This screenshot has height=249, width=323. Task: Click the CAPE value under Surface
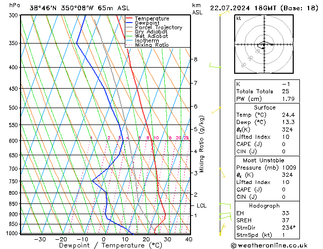pos(283,144)
